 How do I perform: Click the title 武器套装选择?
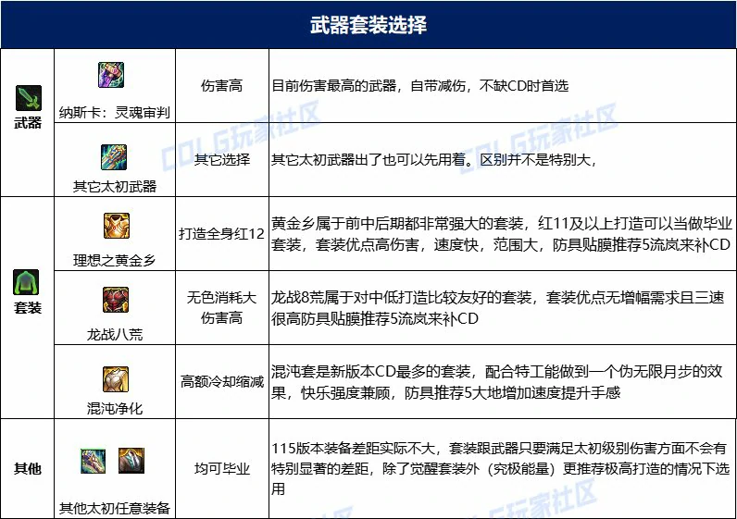pyautogui.click(x=368, y=24)
